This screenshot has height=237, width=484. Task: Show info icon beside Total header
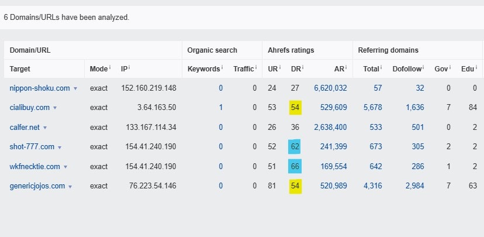381,67
